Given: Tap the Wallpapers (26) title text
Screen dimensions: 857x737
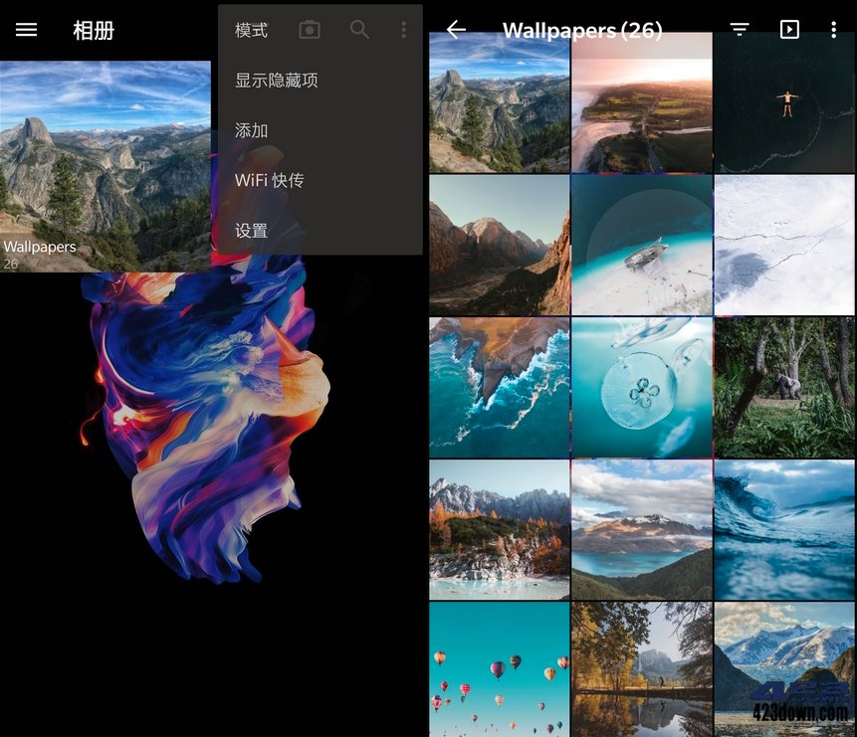Looking at the screenshot, I should pyautogui.click(x=583, y=30).
